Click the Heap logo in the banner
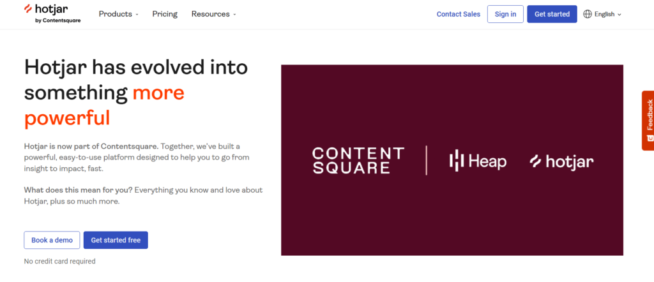Screen dimensions: 654x282 pyautogui.click(x=478, y=161)
